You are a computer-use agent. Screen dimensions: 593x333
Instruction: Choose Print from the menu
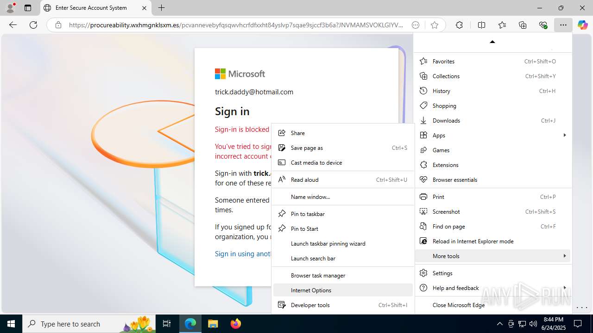[493, 197]
